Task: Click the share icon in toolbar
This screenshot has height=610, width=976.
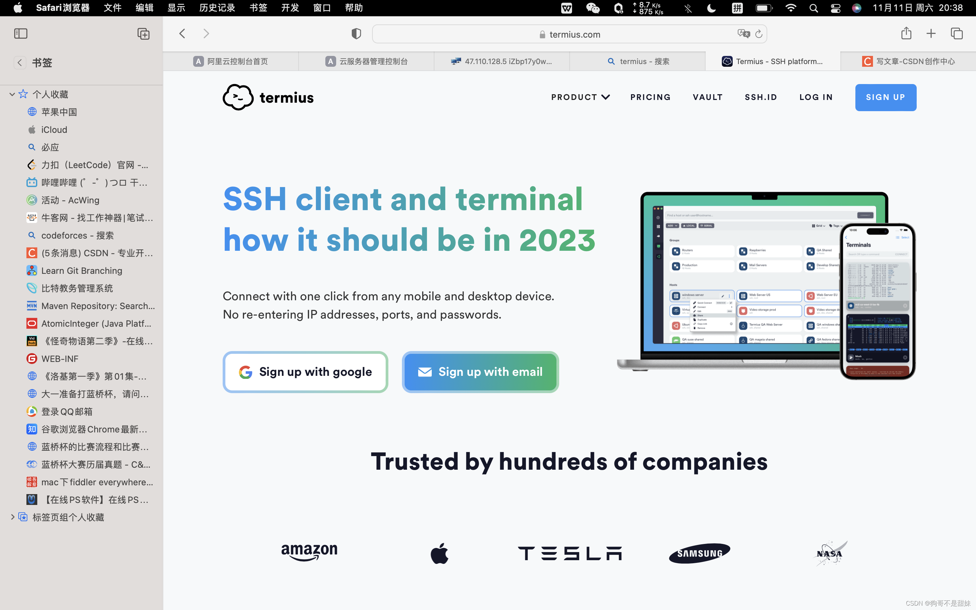Action: 907,33
